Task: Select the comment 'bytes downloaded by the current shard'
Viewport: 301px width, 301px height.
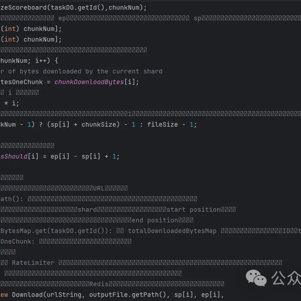Action: [x=91, y=71]
